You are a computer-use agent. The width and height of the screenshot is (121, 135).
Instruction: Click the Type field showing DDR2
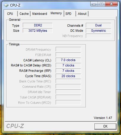click(38, 25)
